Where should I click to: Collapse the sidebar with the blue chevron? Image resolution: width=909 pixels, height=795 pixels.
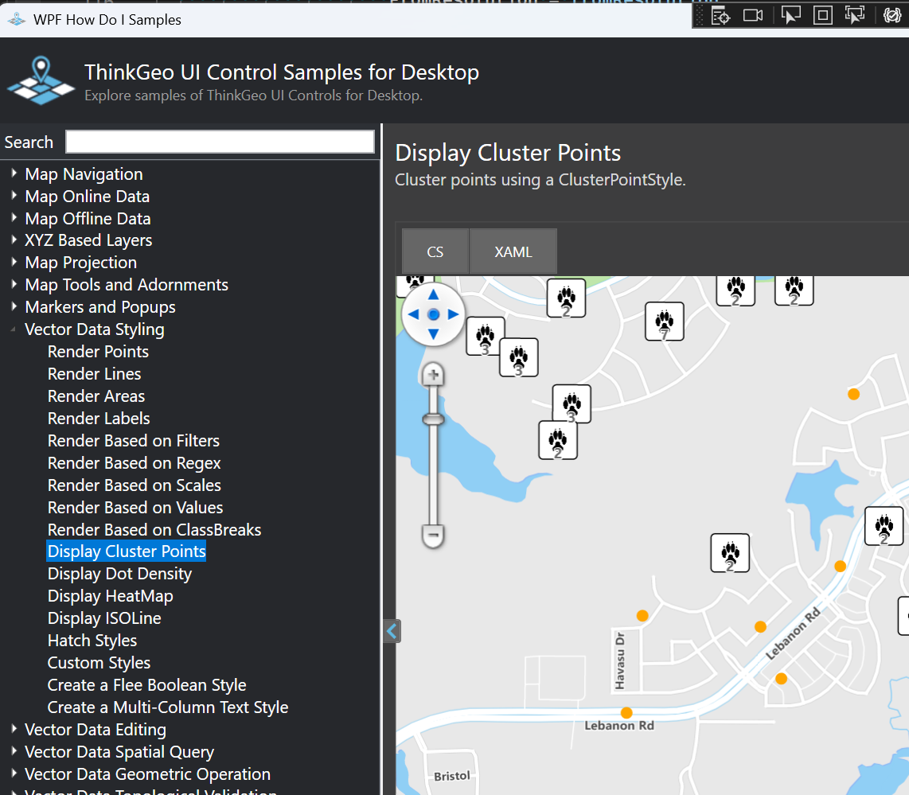[x=392, y=631]
